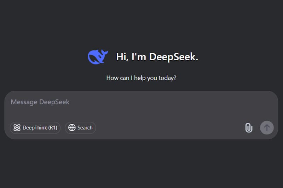Click the "Search" label text

(x=85, y=128)
